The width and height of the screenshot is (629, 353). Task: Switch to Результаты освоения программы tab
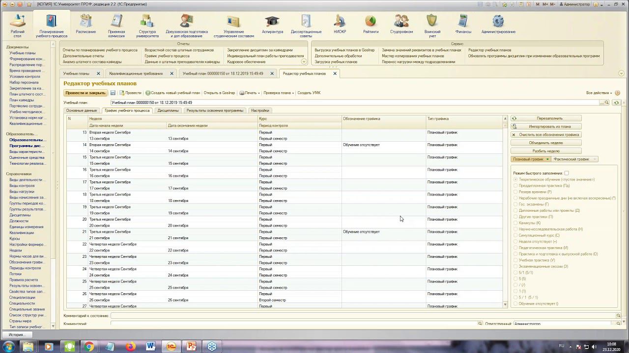(215, 110)
